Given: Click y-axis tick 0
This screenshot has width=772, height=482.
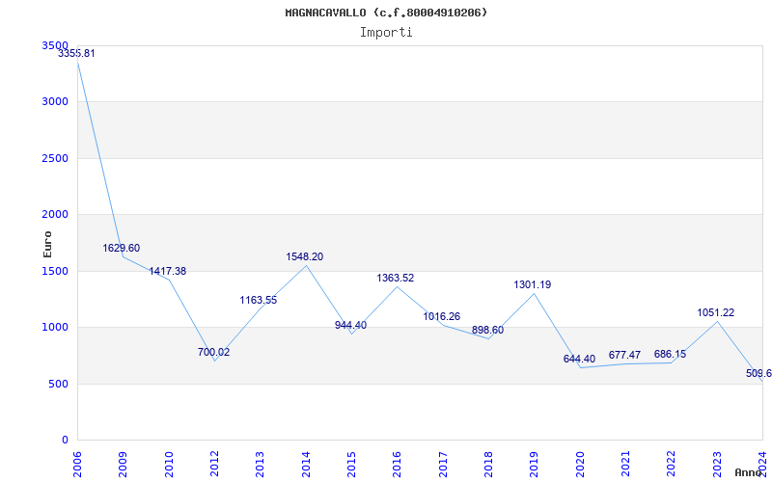Looking at the screenshot, I should (66, 441).
